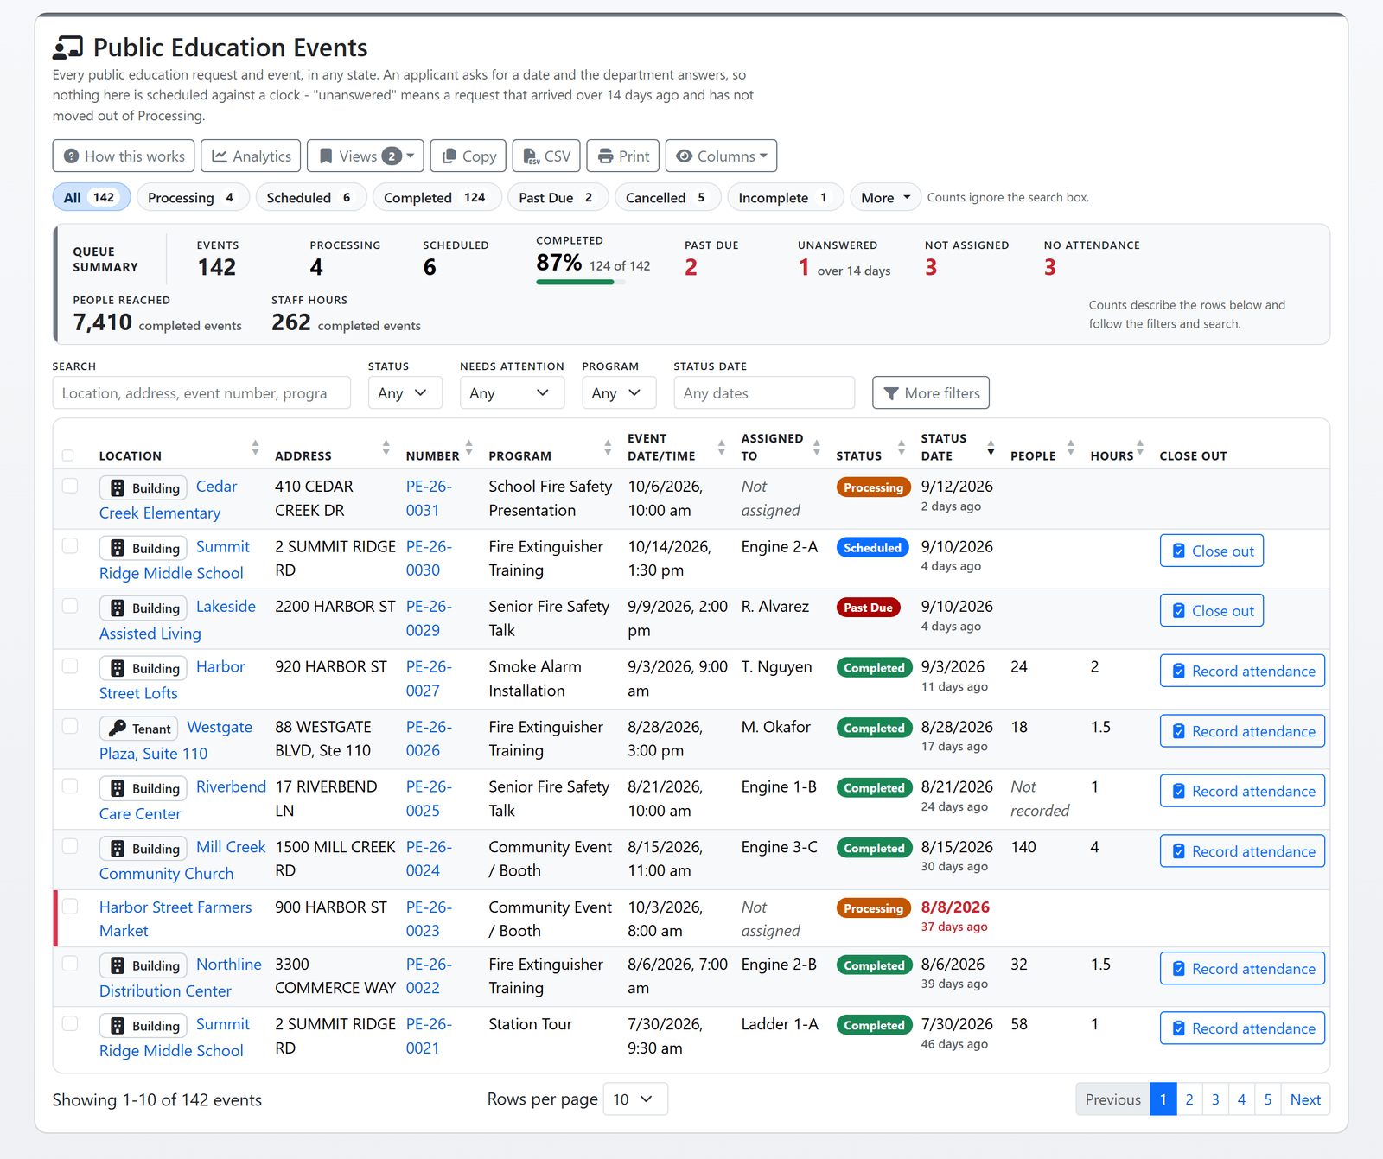The height and width of the screenshot is (1159, 1383).
Task: Open event number PE-26-0029 link
Action: click(x=429, y=619)
